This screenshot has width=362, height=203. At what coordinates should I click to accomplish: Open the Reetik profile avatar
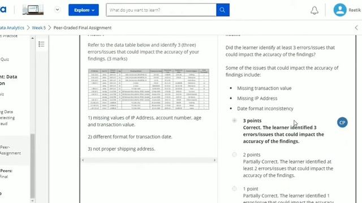pos(340,10)
